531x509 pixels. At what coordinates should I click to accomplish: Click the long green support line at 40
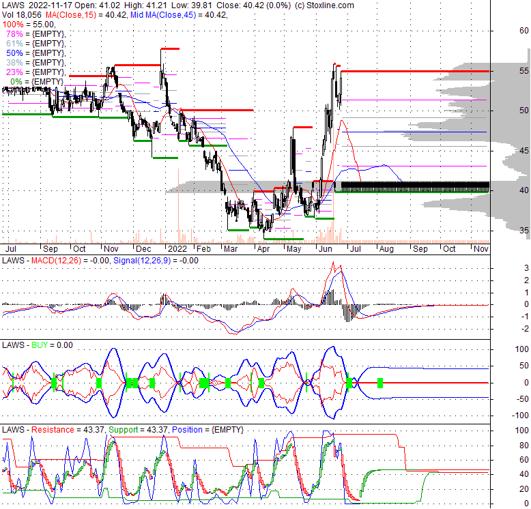tap(412, 192)
